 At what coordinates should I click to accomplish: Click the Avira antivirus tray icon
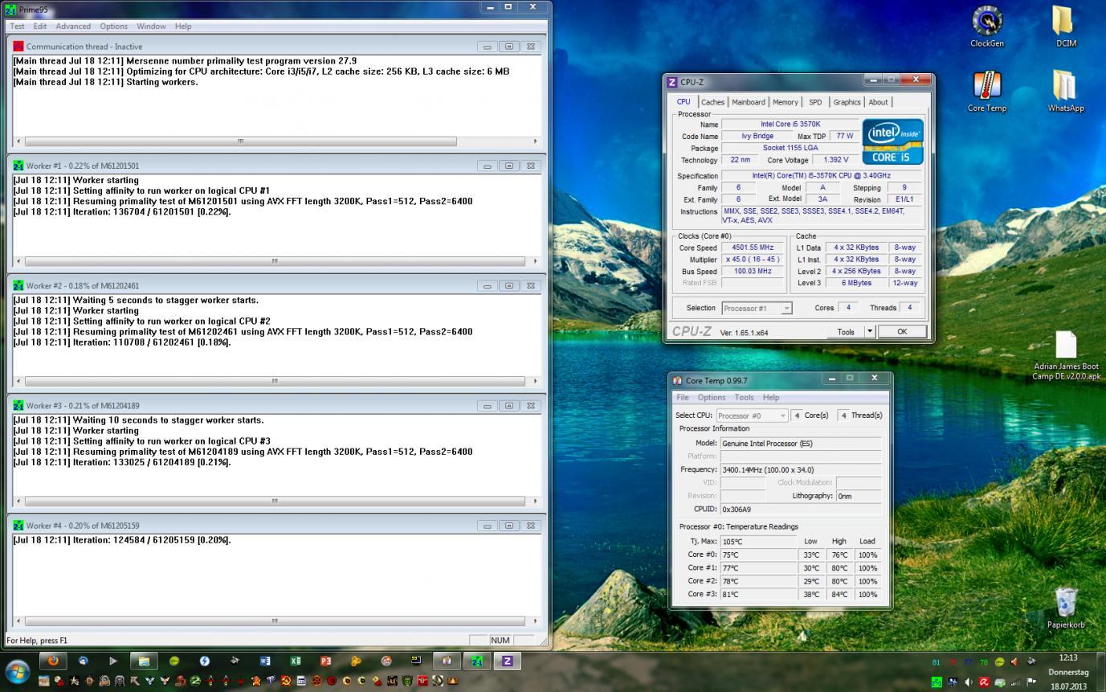pos(983,682)
